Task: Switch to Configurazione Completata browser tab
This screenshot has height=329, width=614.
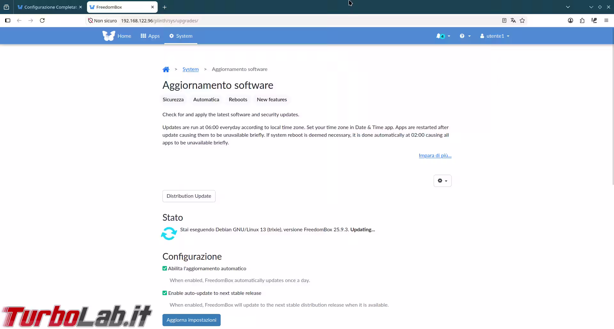Action: point(47,7)
